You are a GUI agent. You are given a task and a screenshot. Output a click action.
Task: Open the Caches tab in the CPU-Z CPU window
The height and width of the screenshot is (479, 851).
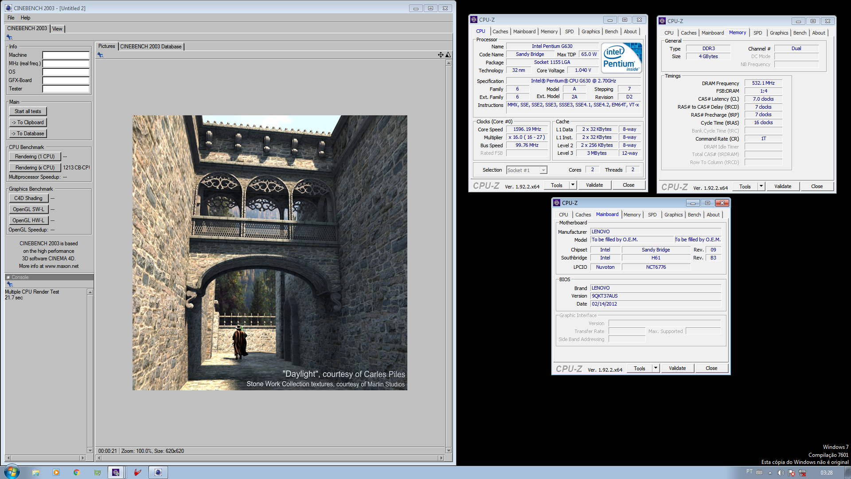pyautogui.click(x=500, y=31)
